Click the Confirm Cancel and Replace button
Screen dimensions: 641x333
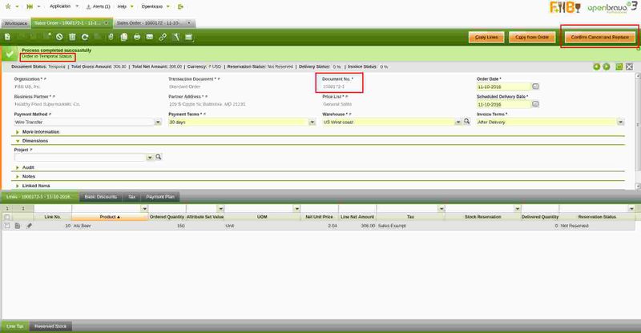tap(599, 37)
